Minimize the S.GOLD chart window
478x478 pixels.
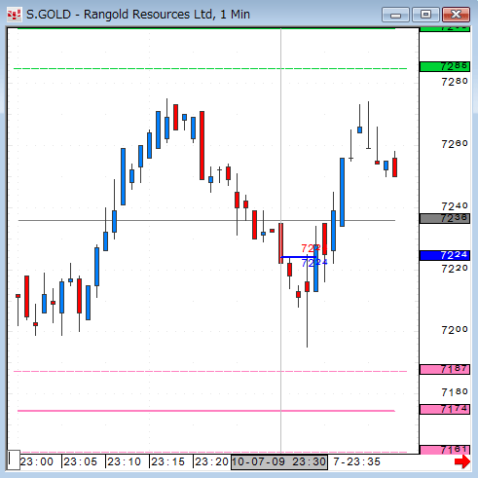[395, 15]
